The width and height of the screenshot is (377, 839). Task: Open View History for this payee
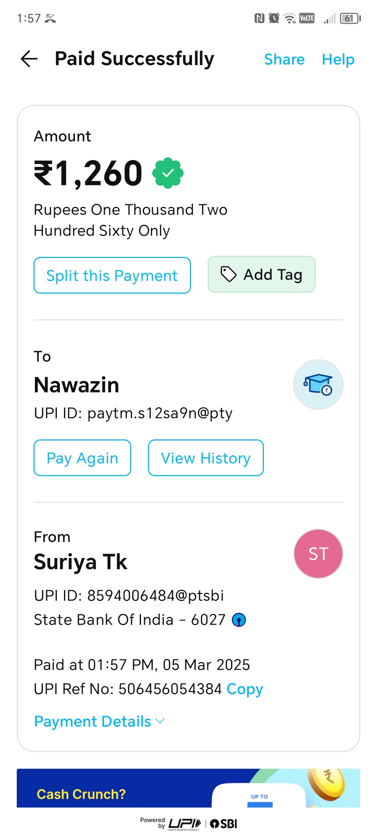pos(206,458)
